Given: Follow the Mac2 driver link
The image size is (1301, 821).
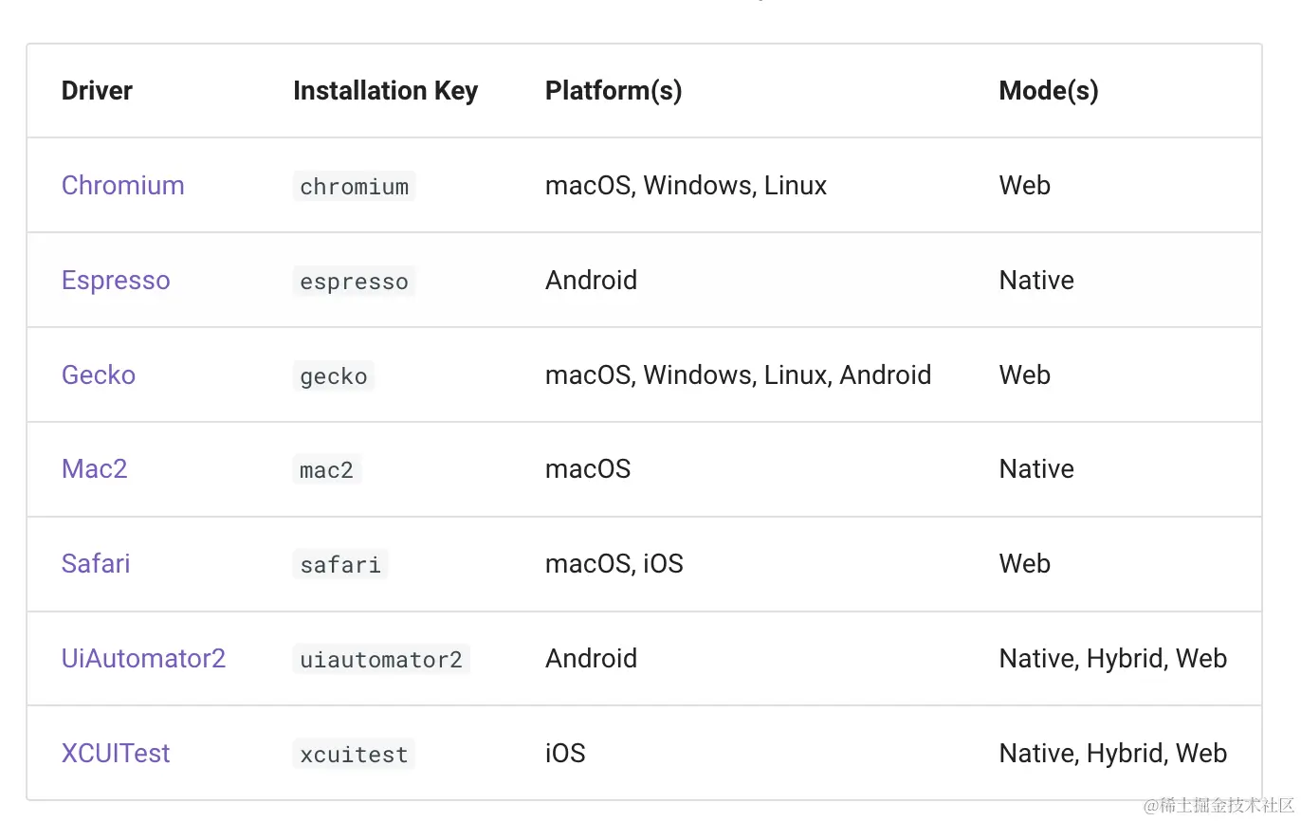Looking at the screenshot, I should [x=94, y=469].
